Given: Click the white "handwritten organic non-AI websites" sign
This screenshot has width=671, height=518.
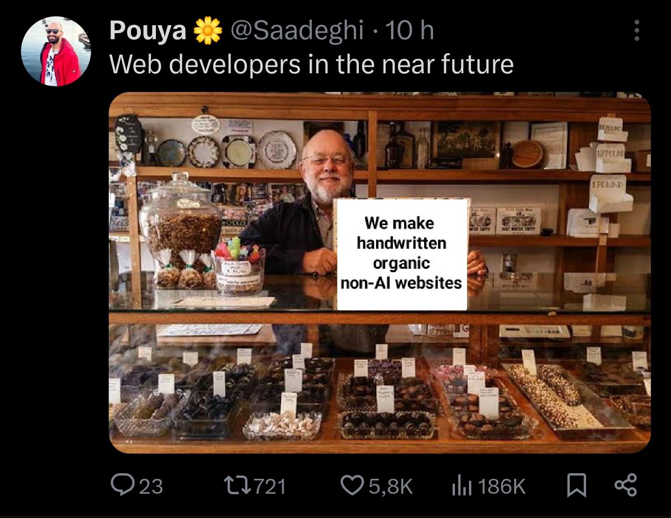Looking at the screenshot, I should point(401,254).
